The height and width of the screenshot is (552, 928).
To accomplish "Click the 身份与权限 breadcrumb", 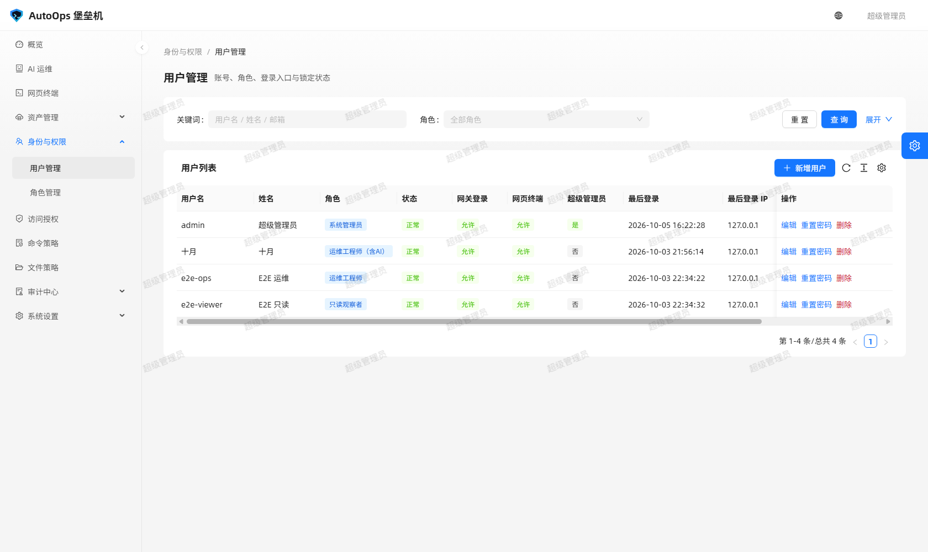I will point(183,51).
